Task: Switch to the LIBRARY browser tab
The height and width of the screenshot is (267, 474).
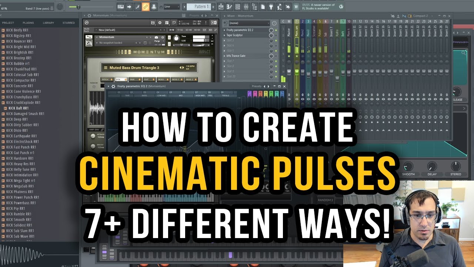Action: coord(48,23)
